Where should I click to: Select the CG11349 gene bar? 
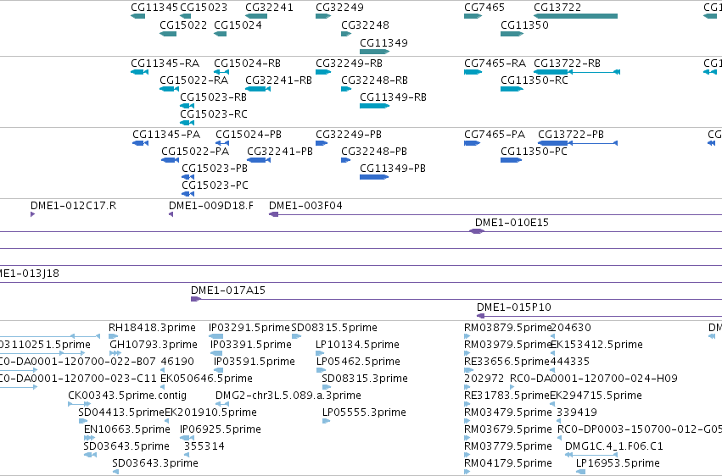pyautogui.click(x=374, y=52)
